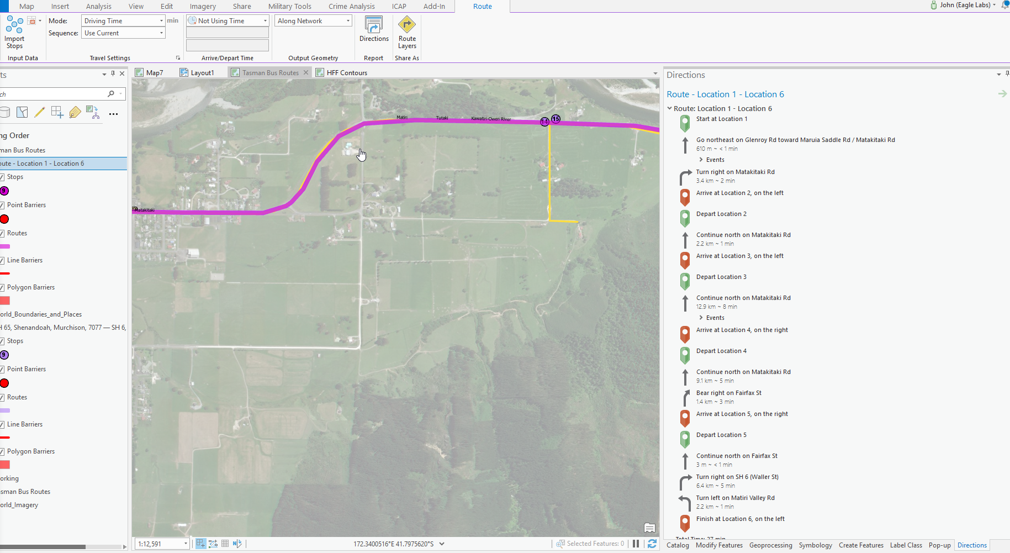Click the north correction icon in status bar
The width and height of the screenshot is (1010, 553).
[237, 544]
